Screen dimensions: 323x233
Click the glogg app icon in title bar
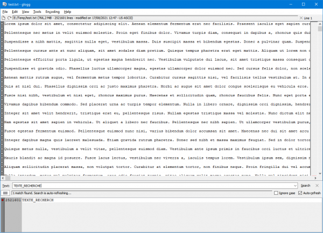[4, 4]
